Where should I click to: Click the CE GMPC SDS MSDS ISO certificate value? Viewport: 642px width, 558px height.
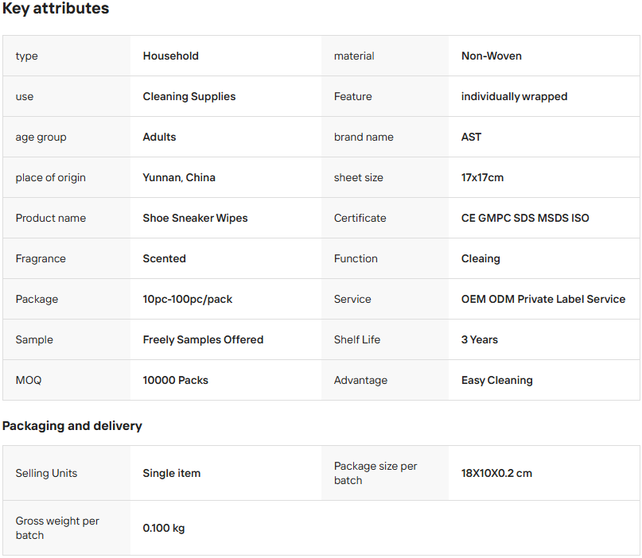[x=525, y=218]
